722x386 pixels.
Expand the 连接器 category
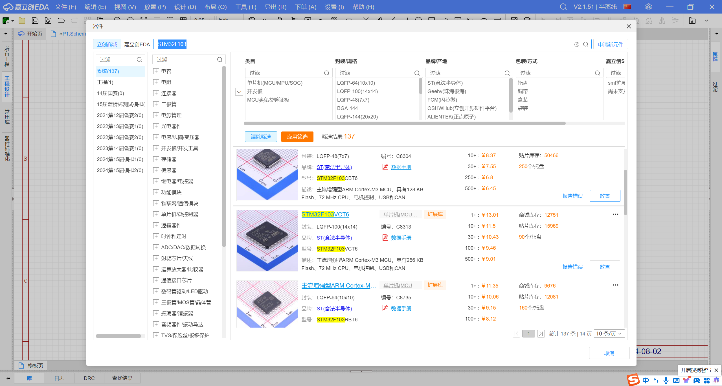click(x=156, y=93)
